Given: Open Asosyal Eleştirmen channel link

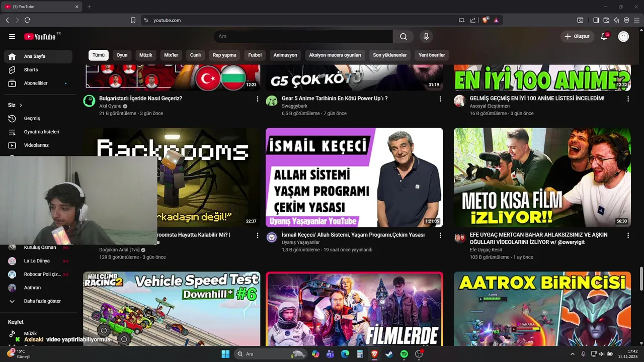Looking at the screenshot, I should click(490, 106).
